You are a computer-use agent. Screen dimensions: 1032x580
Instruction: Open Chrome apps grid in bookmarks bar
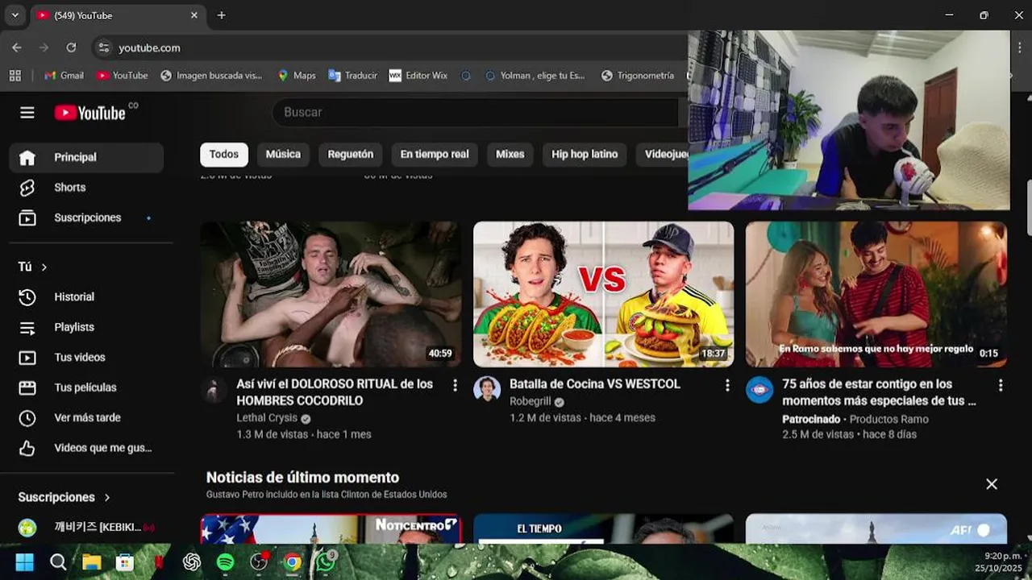15,75
